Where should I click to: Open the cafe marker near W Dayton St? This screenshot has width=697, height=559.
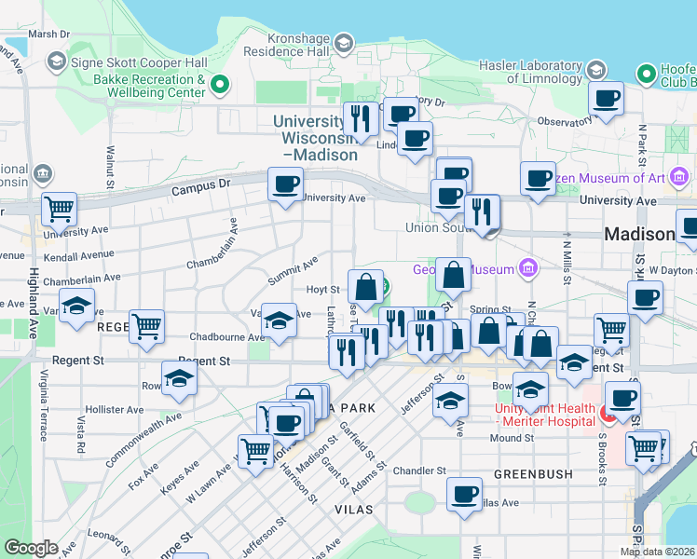coord(645,297)
